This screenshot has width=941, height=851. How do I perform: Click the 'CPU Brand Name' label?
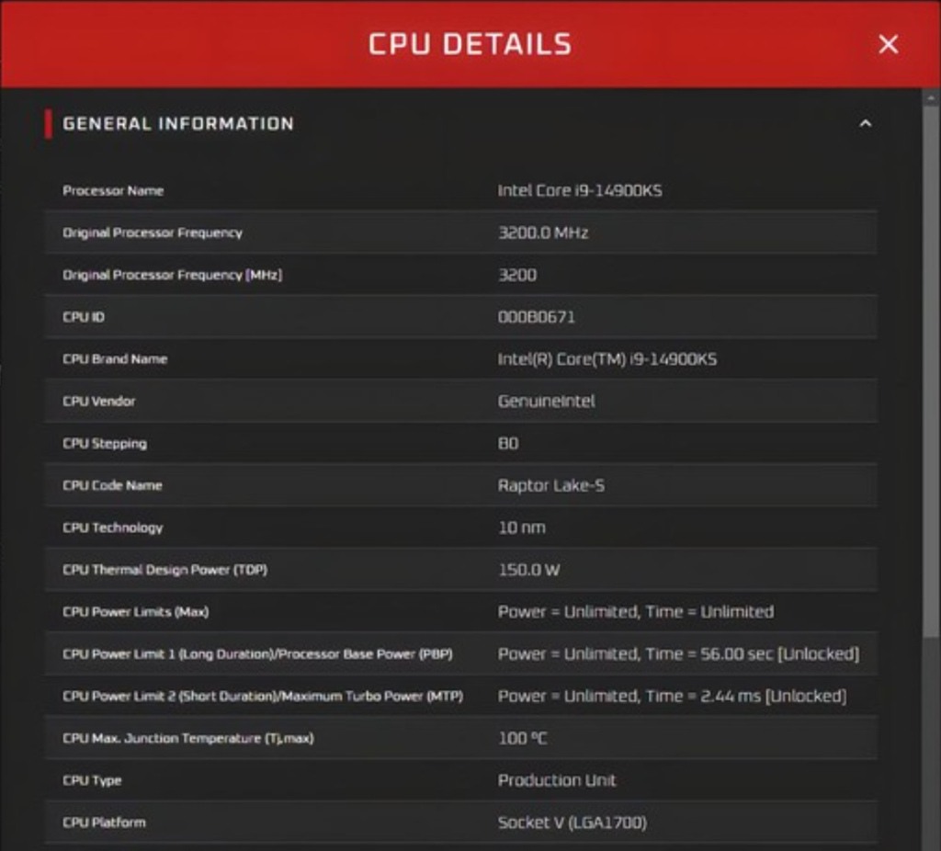(x=115, y=359)
